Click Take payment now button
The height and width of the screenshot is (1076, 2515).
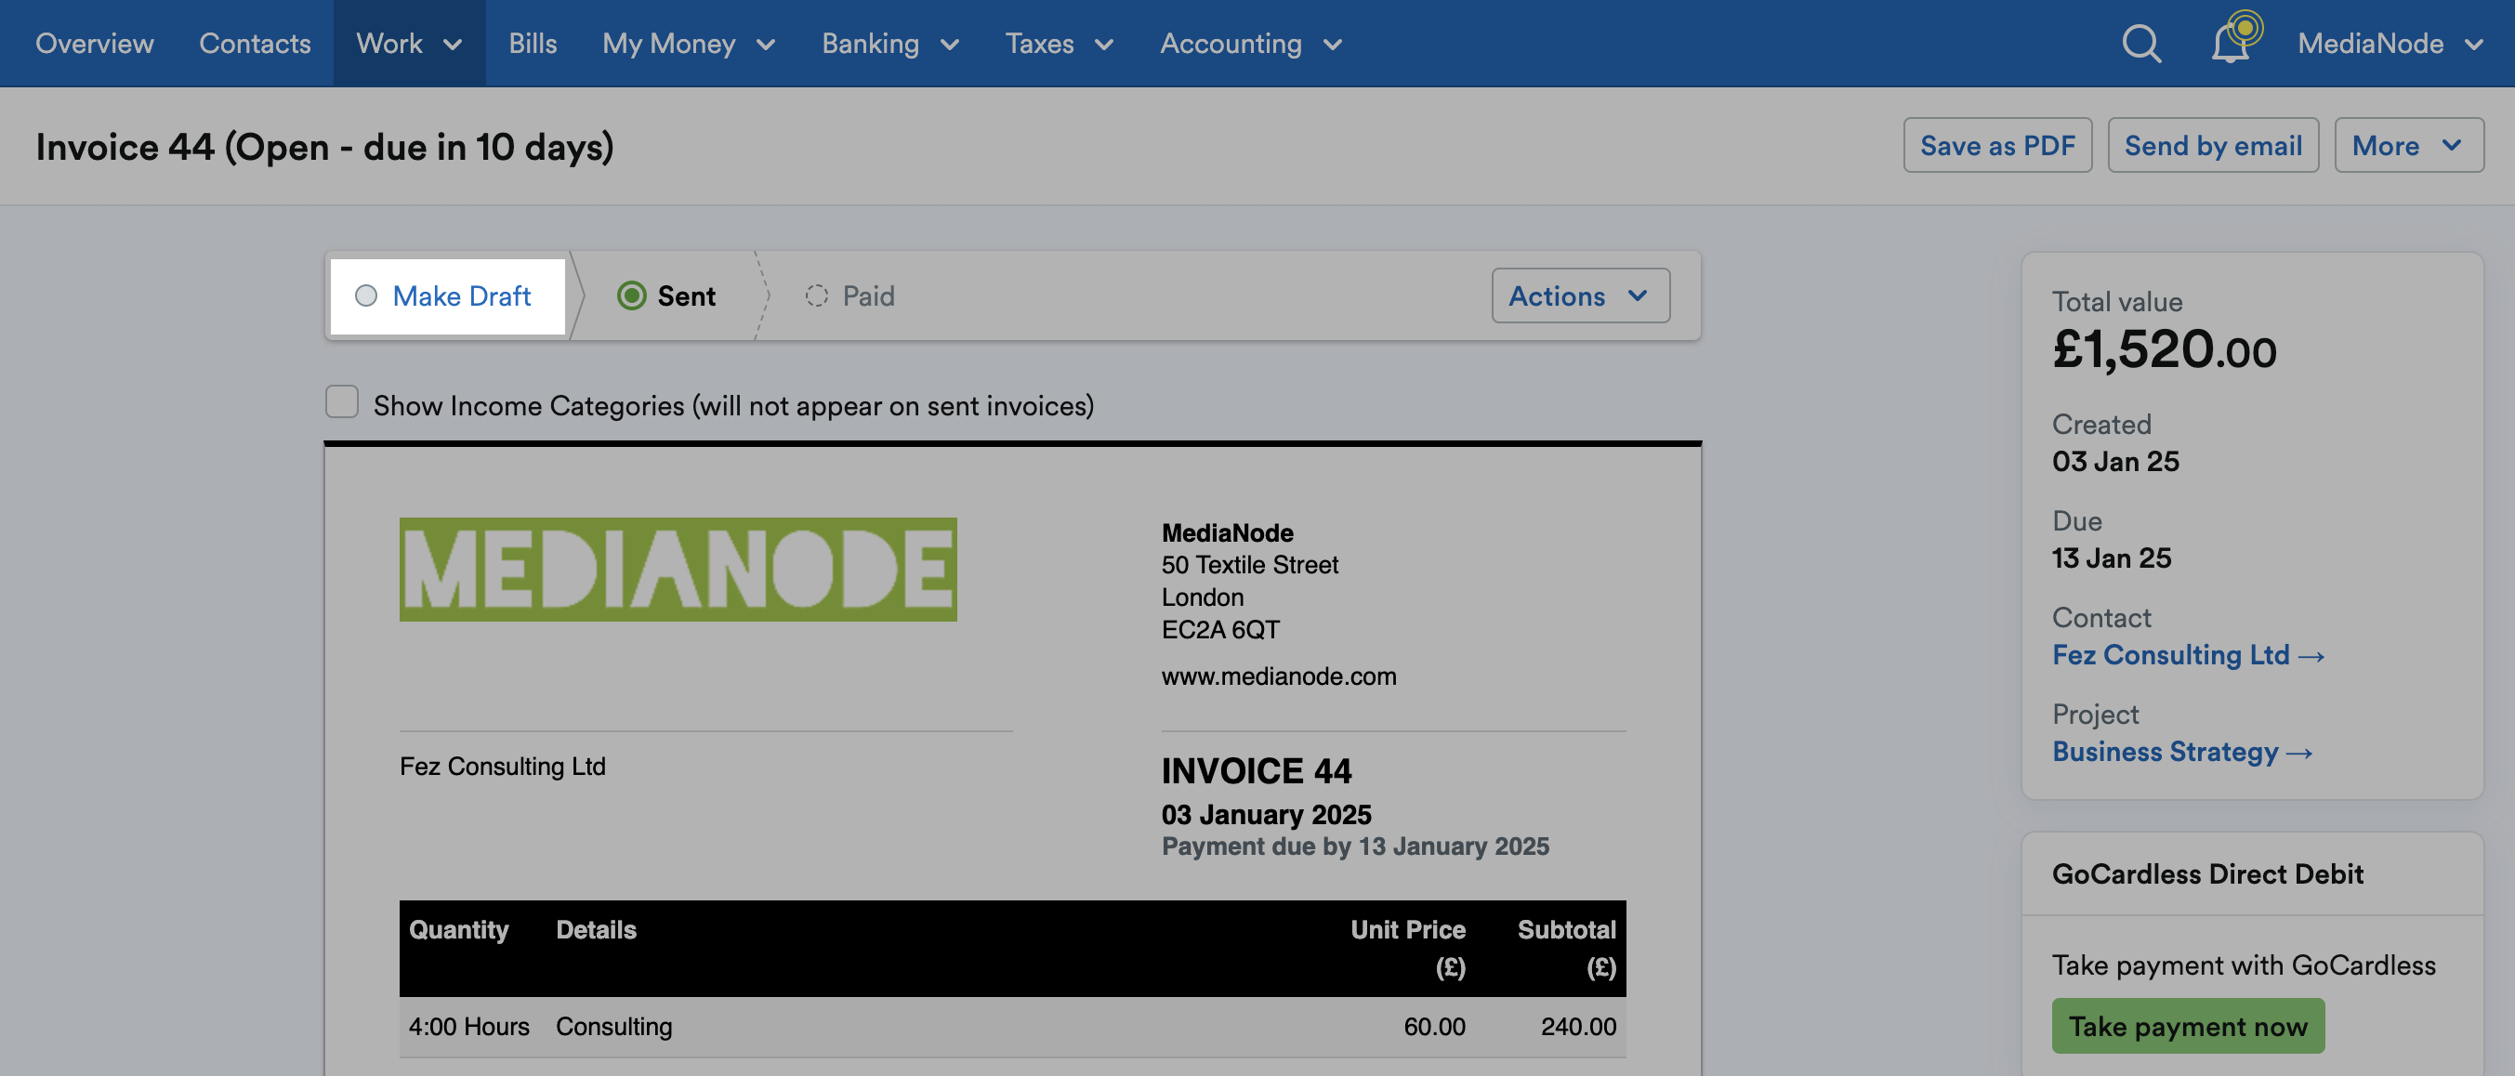2187,1025
